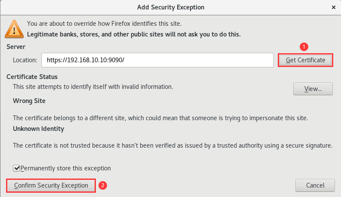Select the Unknown Identity heading

38,128
